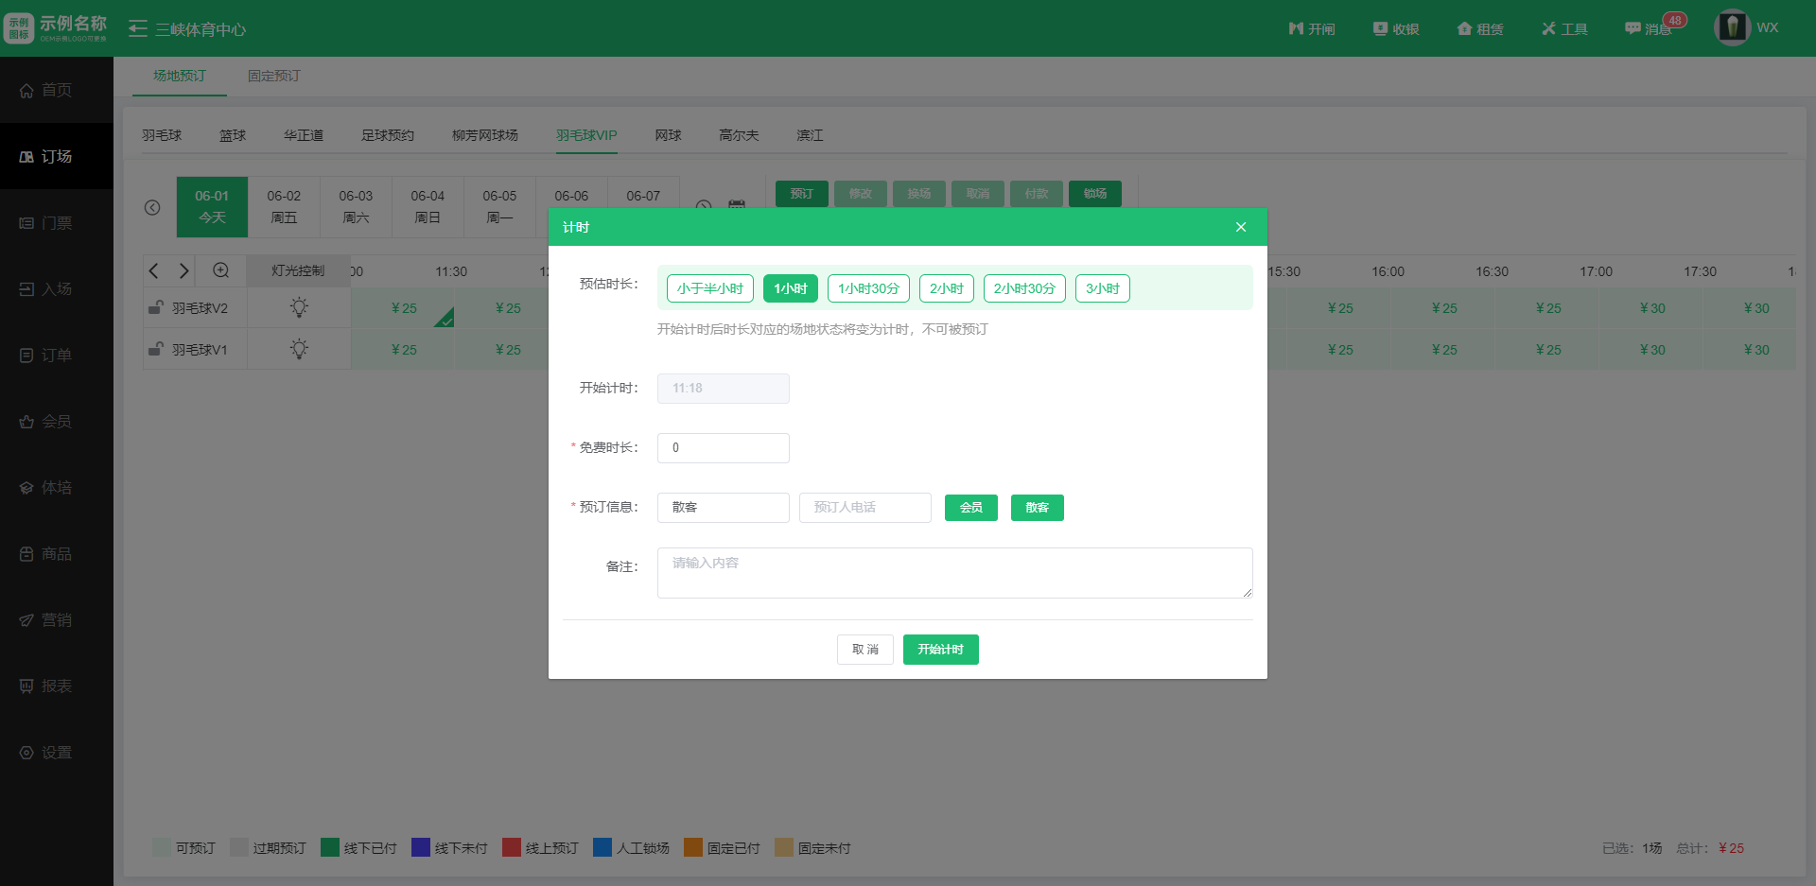This screenshot has height=886, width=1816.
Task: Click the 取消 button in the dialog
Action: pyautogui.click(x=864, y=650)
